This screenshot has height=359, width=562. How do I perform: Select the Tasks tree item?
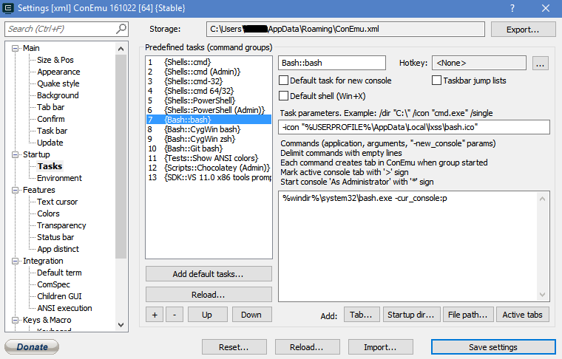pos(50,166)
